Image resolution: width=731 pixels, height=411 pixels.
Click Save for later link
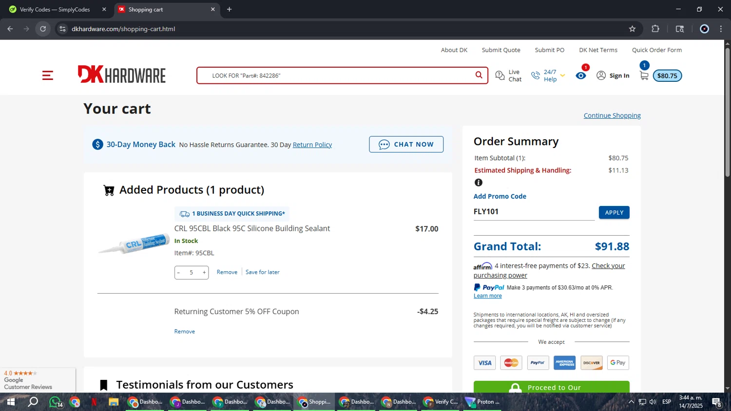(263, 272)
